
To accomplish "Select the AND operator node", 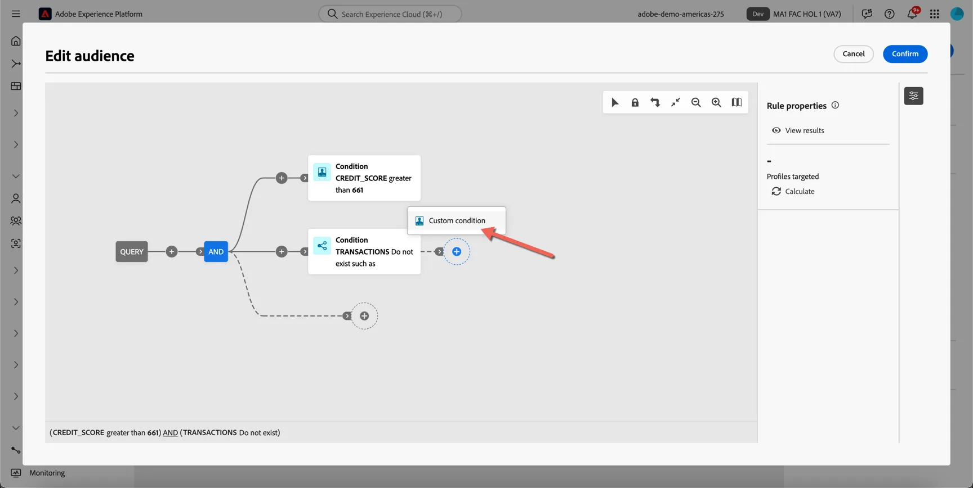I will (x=216, y=252).
